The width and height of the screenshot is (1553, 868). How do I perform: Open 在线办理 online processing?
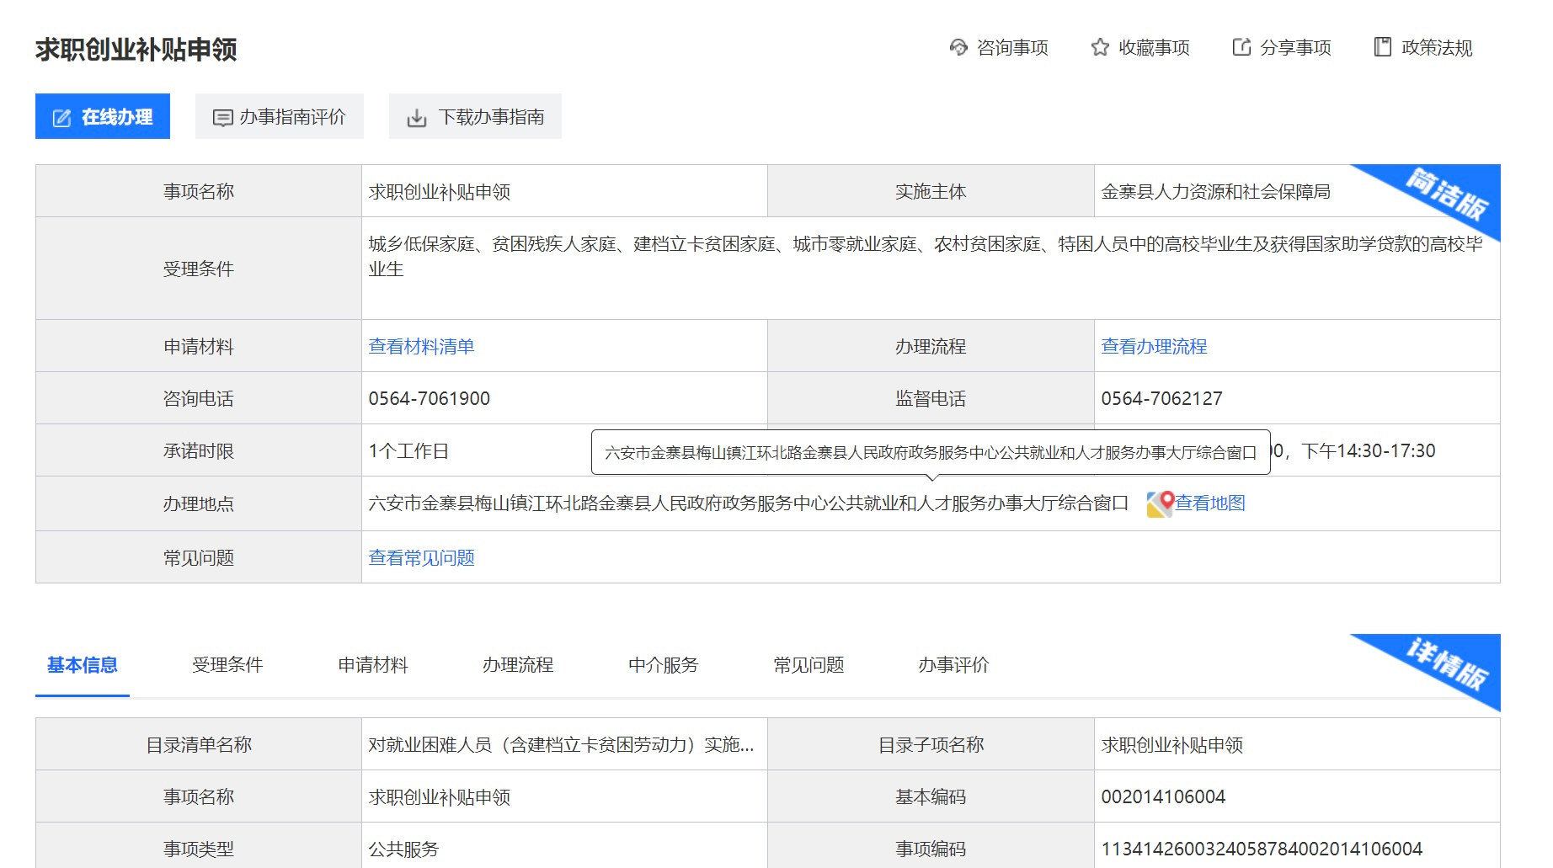pyautogui.click(x=103, y=116)
